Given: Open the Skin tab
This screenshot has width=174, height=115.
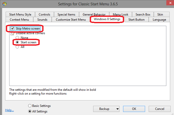Looking at the screenshot, I should tap(160, 15).
